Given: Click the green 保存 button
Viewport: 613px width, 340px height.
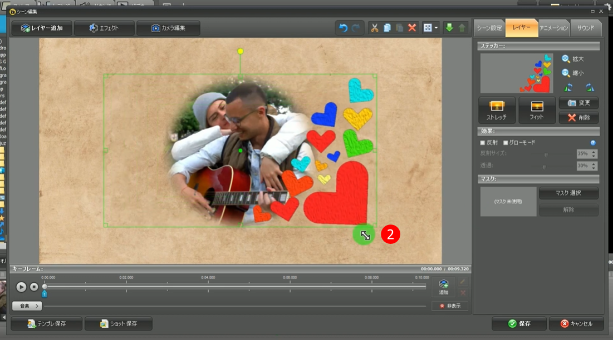Looking at the screenshot, I should tap(518, 324).
